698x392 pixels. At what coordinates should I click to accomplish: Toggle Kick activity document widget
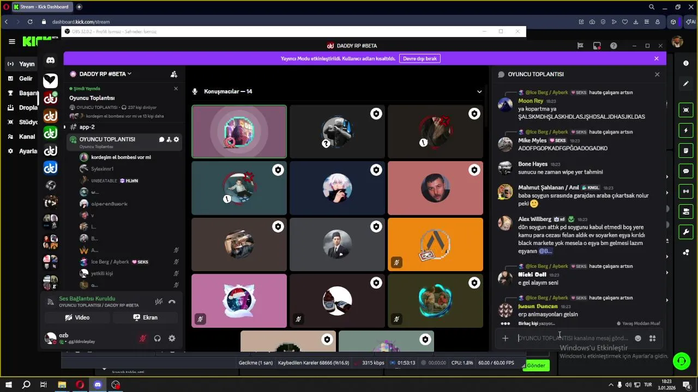(x=686, y=151)
